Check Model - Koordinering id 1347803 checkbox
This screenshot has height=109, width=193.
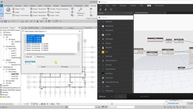[x=25, y=44]
